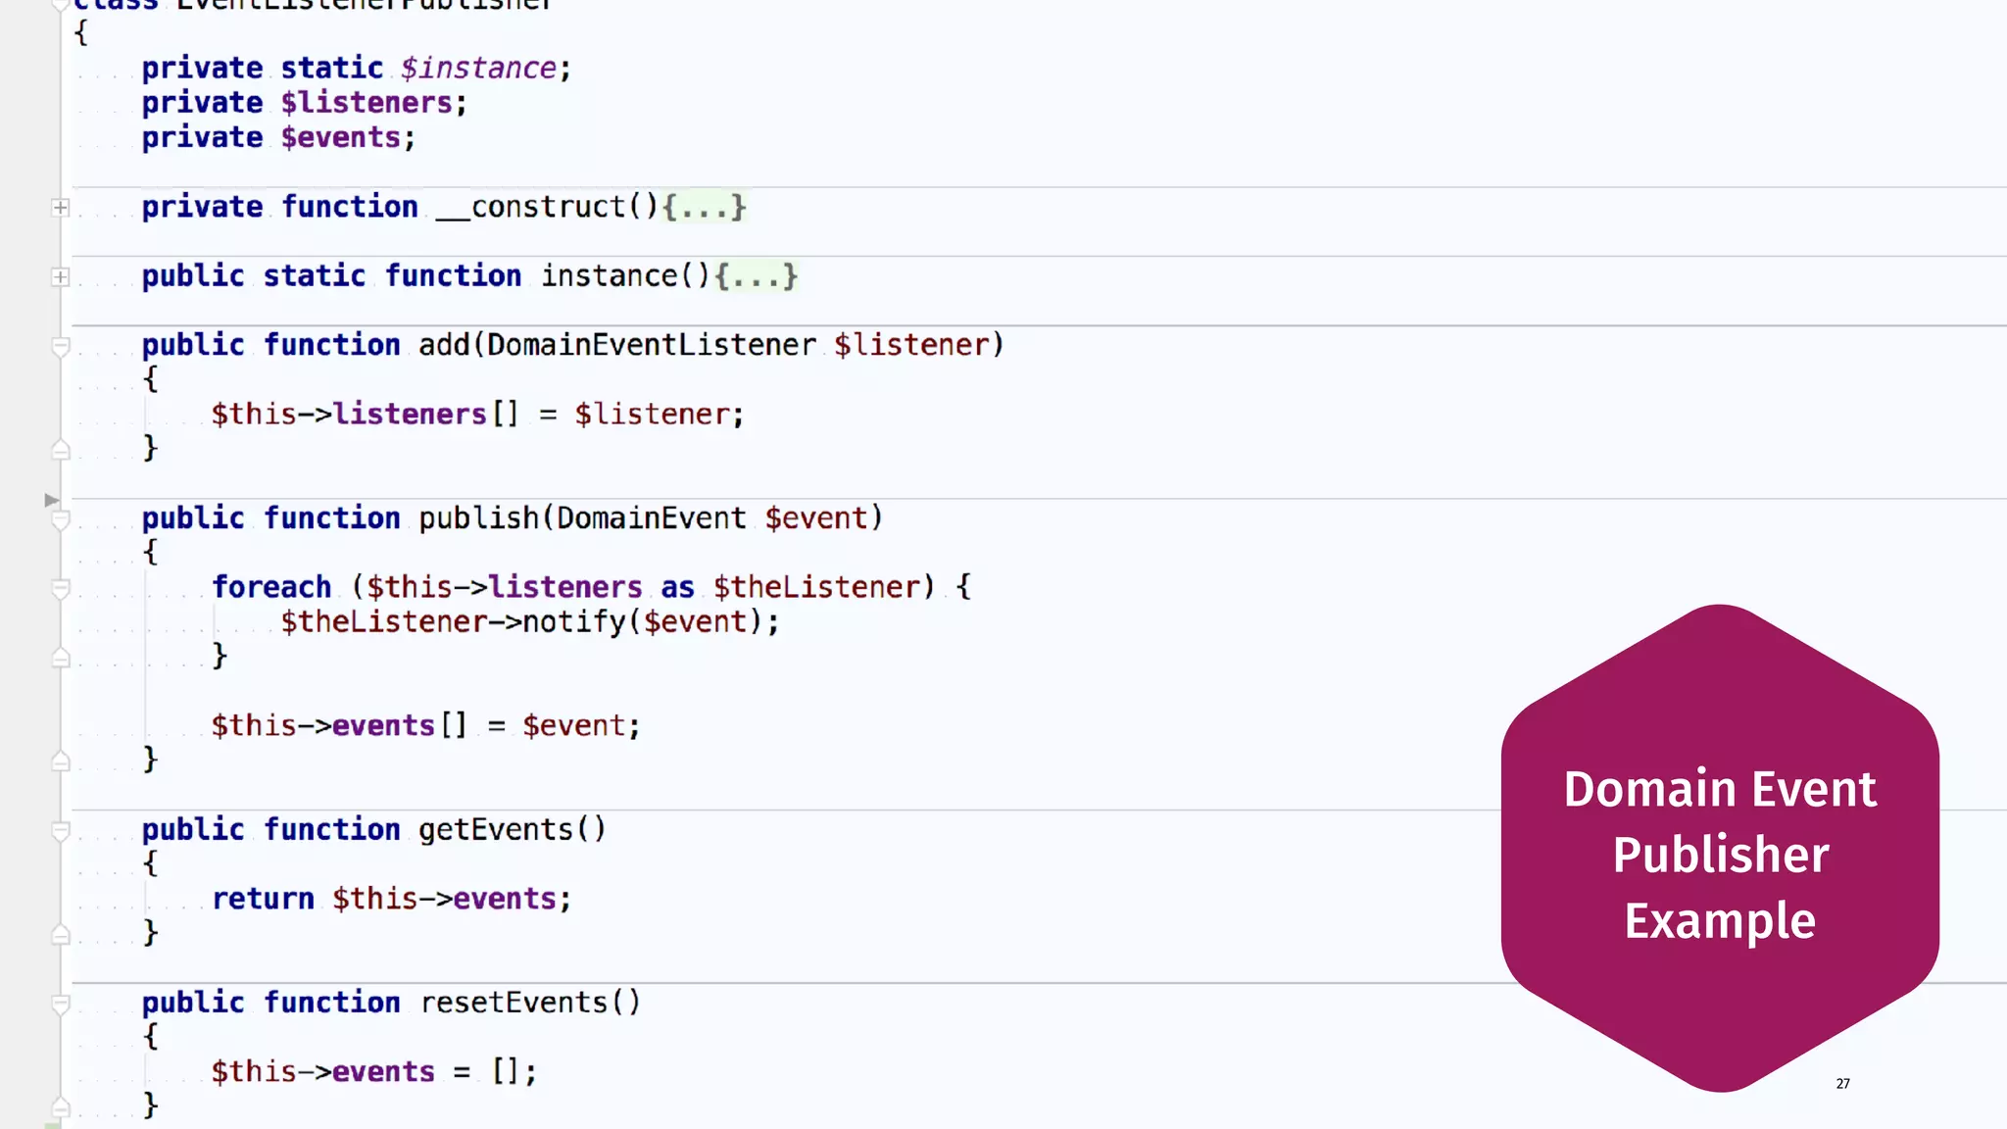Collapse the getEvents() function via gutter marker

point(60,832)
